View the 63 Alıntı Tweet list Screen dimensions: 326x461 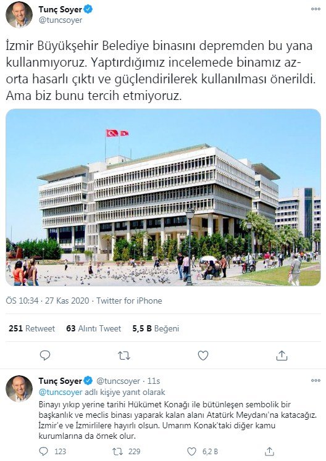pyautogui.click(x=94, y=328)
